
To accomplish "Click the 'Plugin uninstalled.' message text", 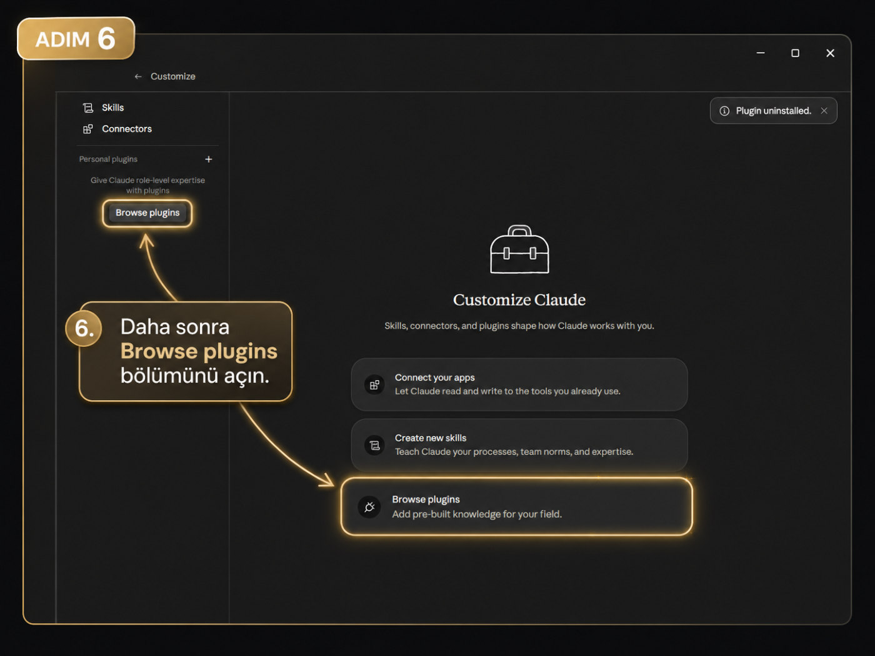I will click(x=774, y=111).
